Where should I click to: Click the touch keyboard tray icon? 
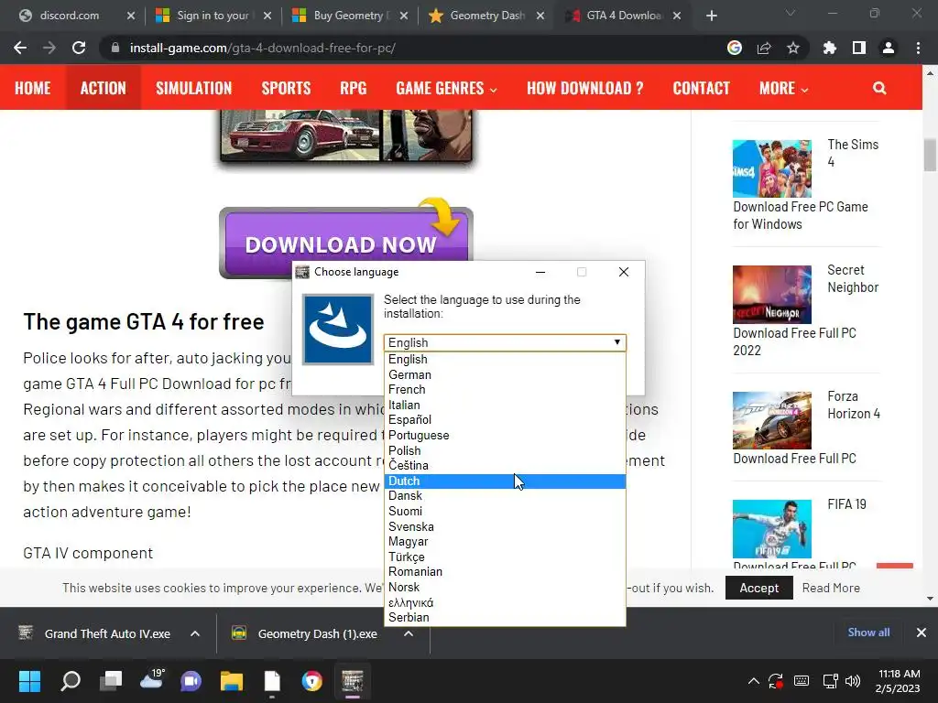tap(802, 681)
